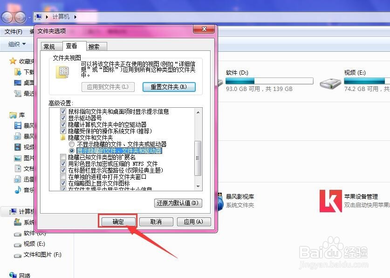This screenshot has width=390, height=278.
Task: Click the 取消 button
Action: [x=156, y=222]
